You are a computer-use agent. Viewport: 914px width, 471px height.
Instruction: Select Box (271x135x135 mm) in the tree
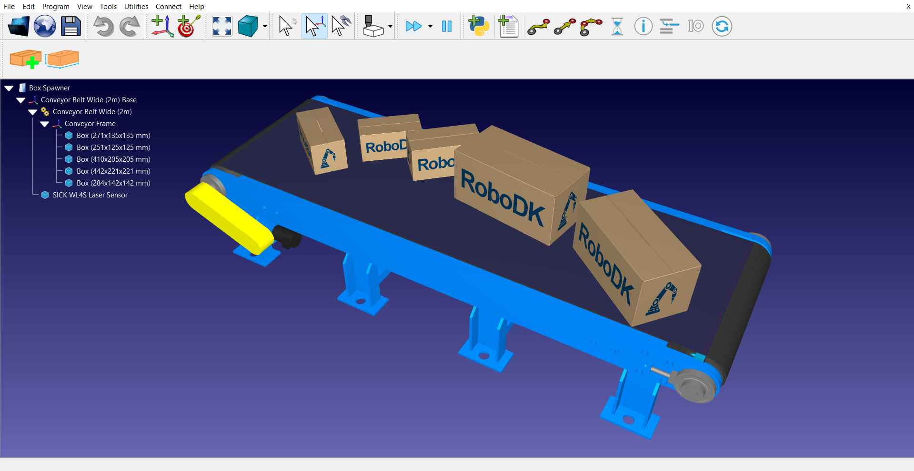[x=113, y=136]
